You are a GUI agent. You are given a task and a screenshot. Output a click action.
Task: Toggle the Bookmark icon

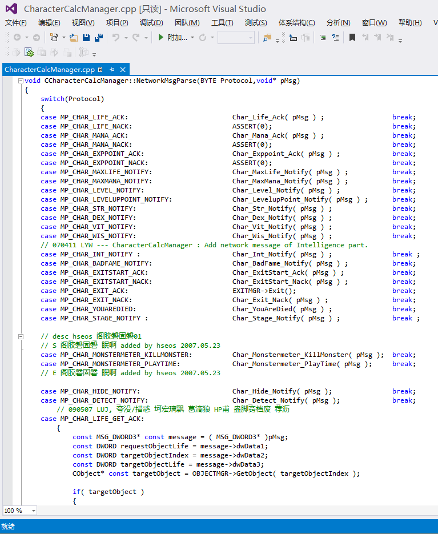coord(352,38)
